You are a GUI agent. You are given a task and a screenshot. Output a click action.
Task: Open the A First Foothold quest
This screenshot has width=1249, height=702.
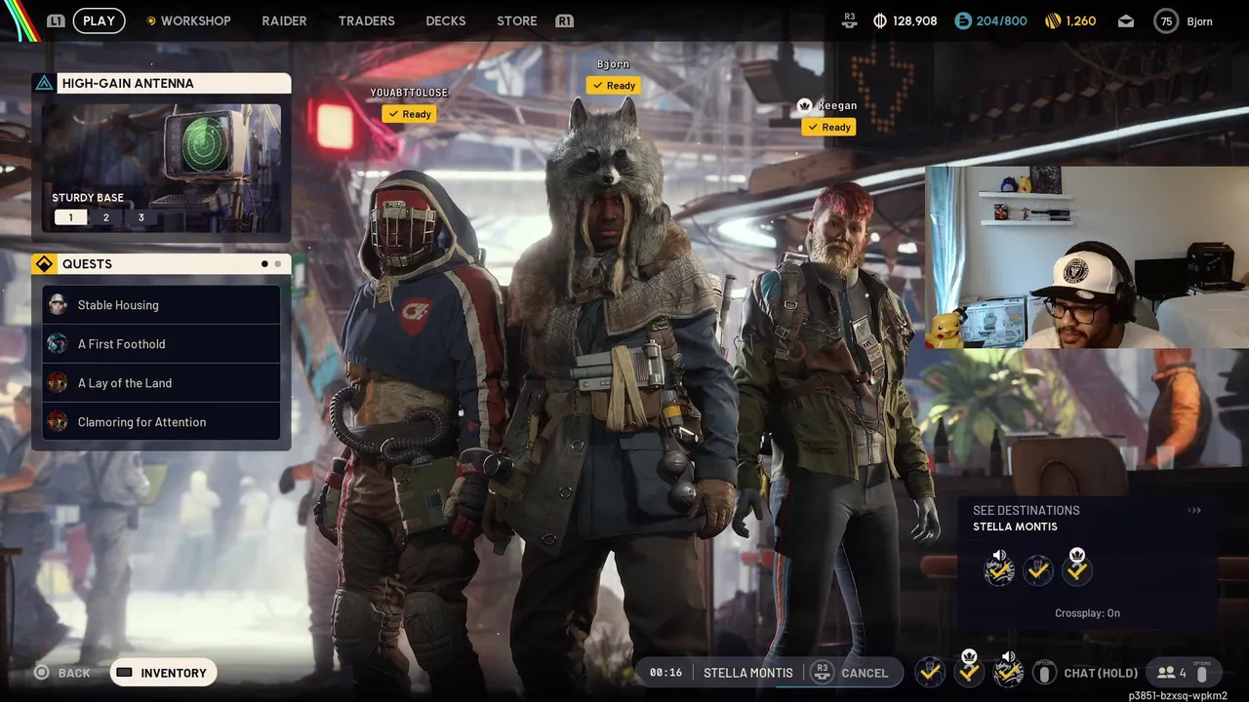pos(162,344)
